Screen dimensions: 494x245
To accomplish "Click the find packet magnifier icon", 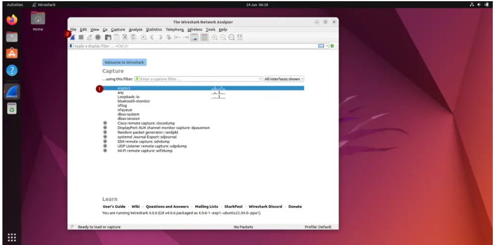I will point(143,37).
